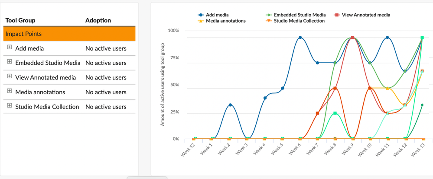This screenshot has width=433, height=179.
Task: Click Add media data point at Week 6
Action: 300,38
